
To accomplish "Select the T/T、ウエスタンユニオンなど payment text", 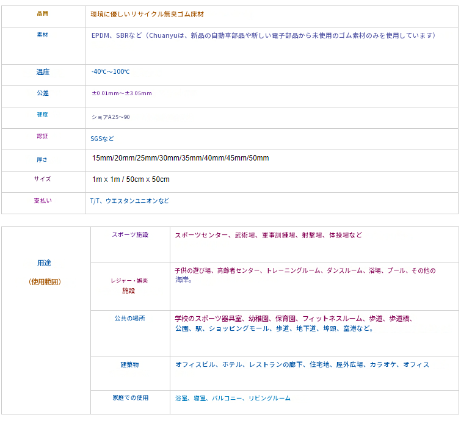I will click(129, 201).
